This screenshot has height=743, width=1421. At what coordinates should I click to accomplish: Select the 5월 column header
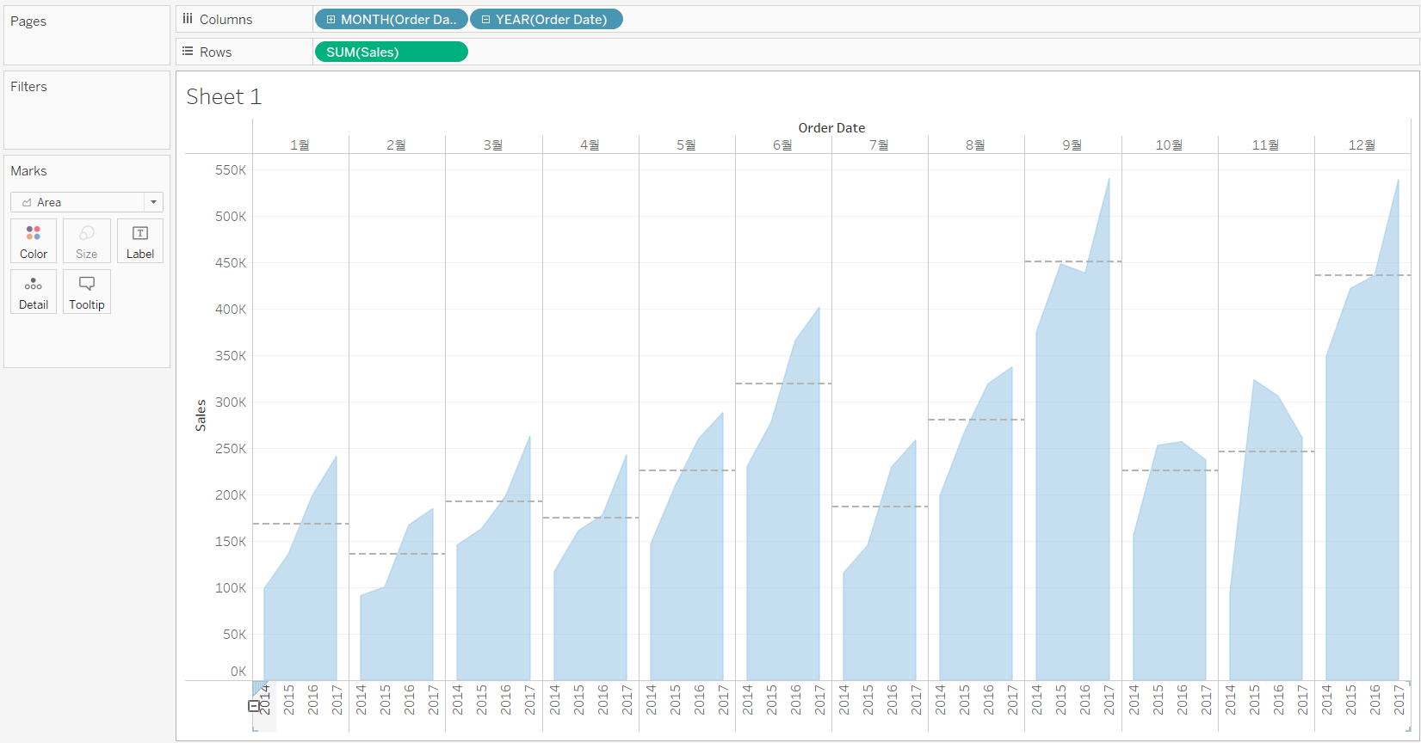pos(687,144)
